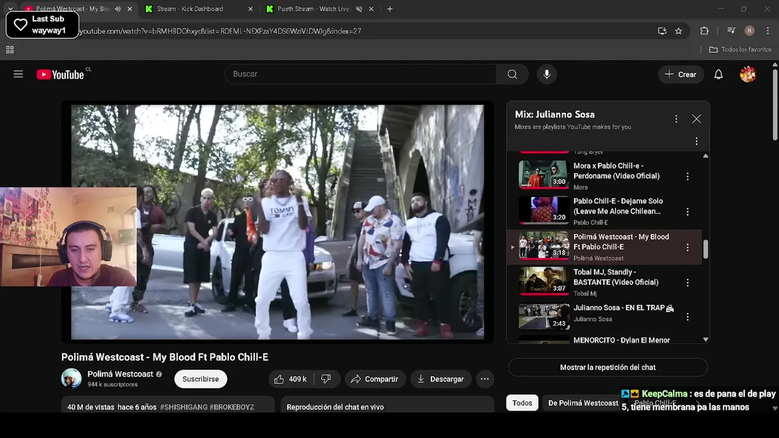Open options for Polimá Westcoast My Blood item
779x438 pixels.
click(688, 248)
